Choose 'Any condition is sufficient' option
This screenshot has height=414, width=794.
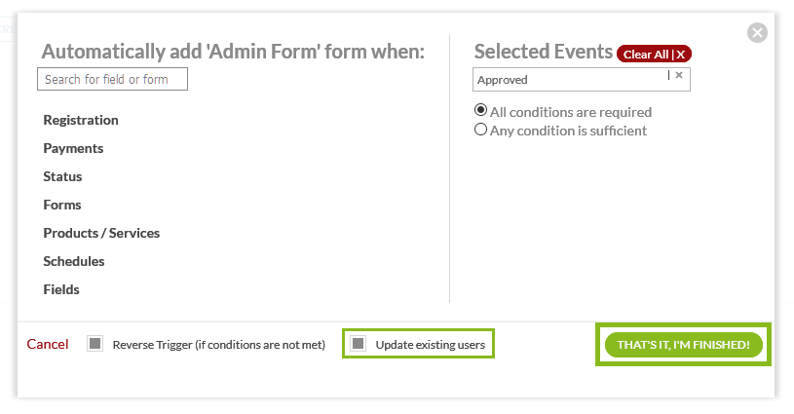coord(480,130)
